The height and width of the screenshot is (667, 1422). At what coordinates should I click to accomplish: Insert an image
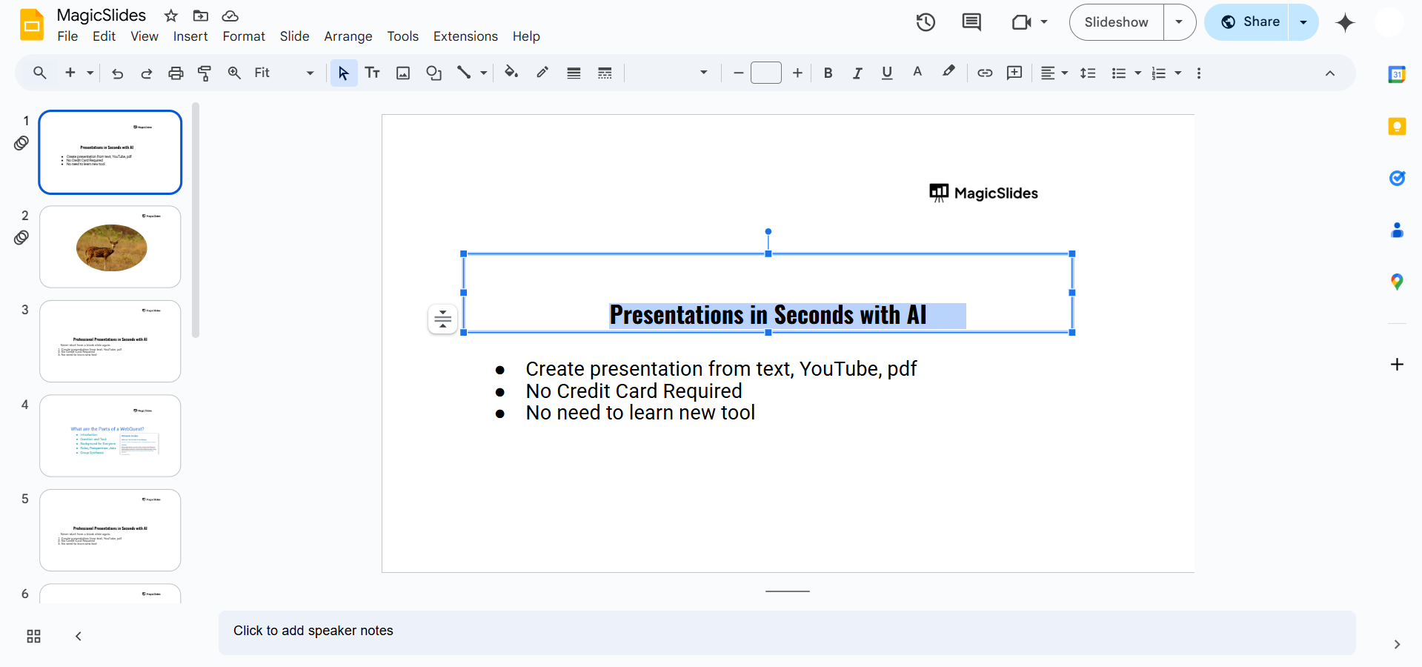coord(403,73)
